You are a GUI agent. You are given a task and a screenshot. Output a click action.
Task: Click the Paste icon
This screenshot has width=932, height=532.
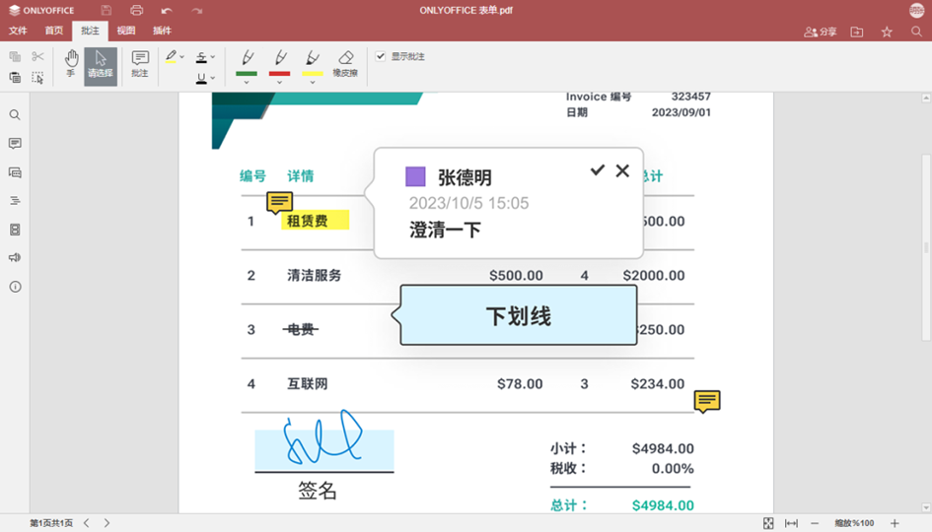15,77
